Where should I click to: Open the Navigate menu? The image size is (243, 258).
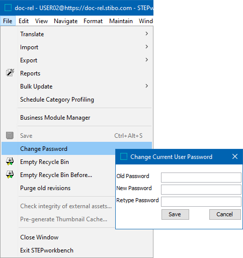[x=65, y=21]
